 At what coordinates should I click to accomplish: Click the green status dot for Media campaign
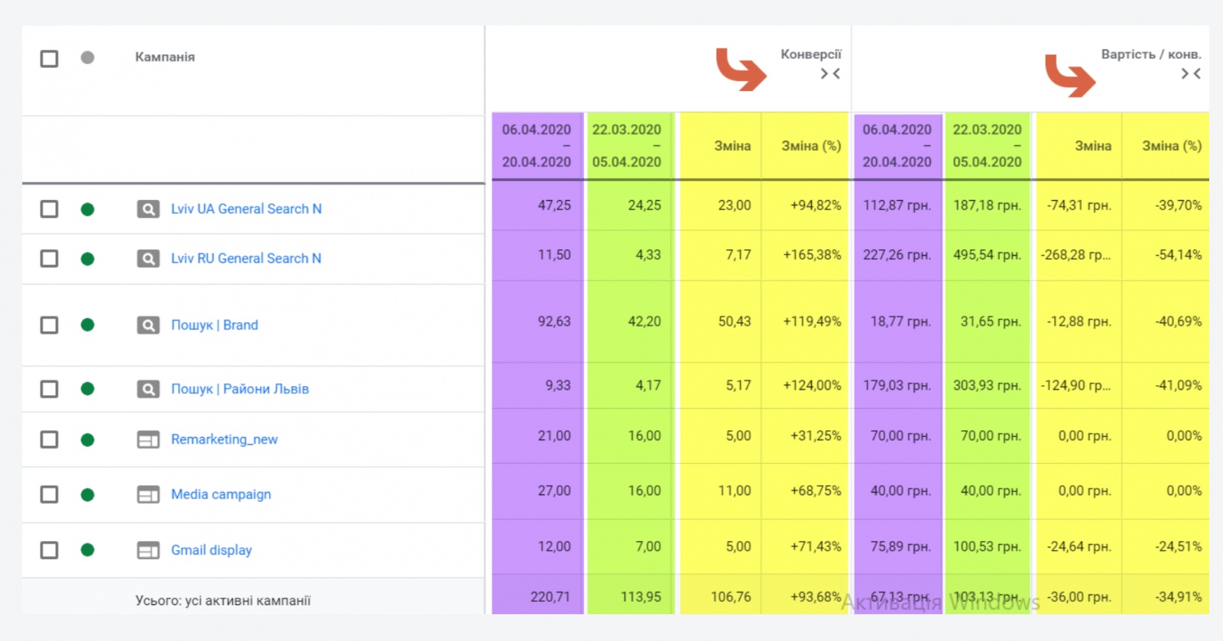88,495
